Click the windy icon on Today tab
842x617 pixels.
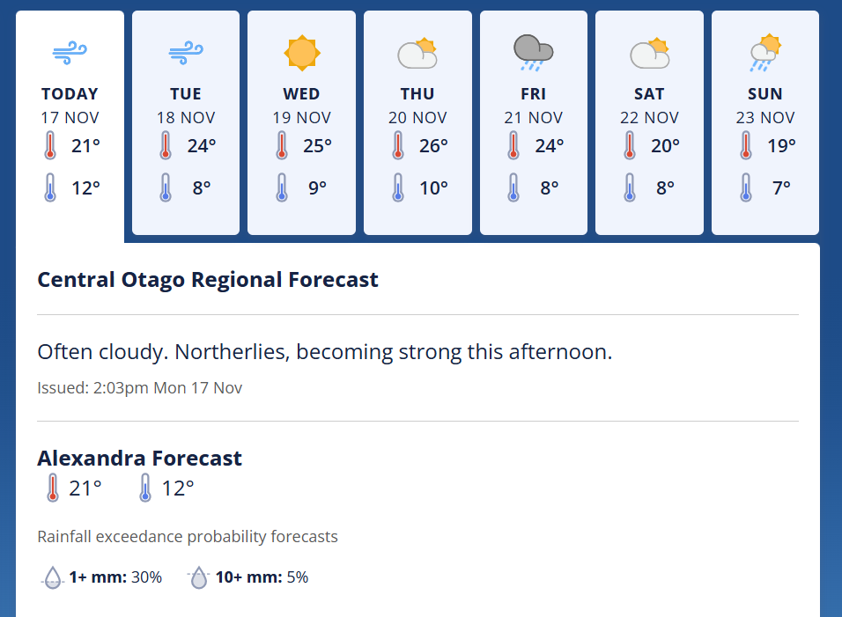[70, 54]
